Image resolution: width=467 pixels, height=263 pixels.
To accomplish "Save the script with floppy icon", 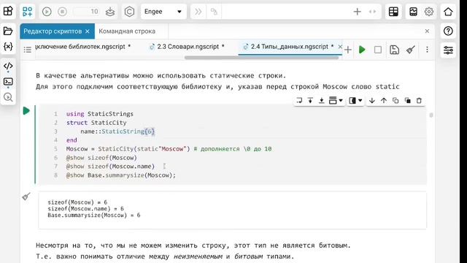I will pos(394,50).
